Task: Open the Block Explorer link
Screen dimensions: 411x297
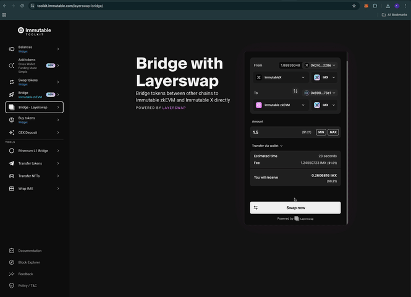Action: [x=29, y=262]
